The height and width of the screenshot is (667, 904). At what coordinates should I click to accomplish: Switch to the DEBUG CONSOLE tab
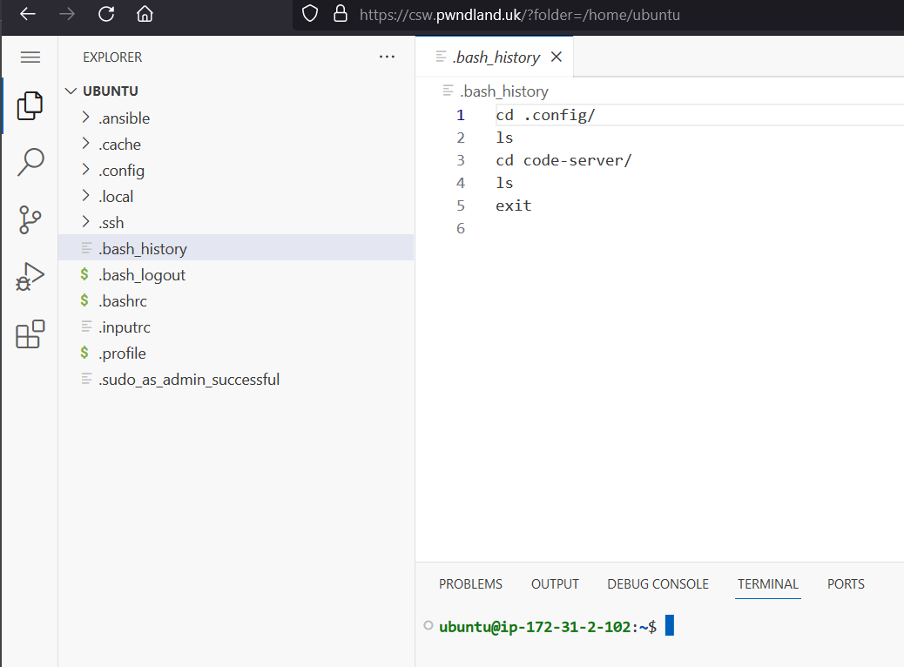658,584
